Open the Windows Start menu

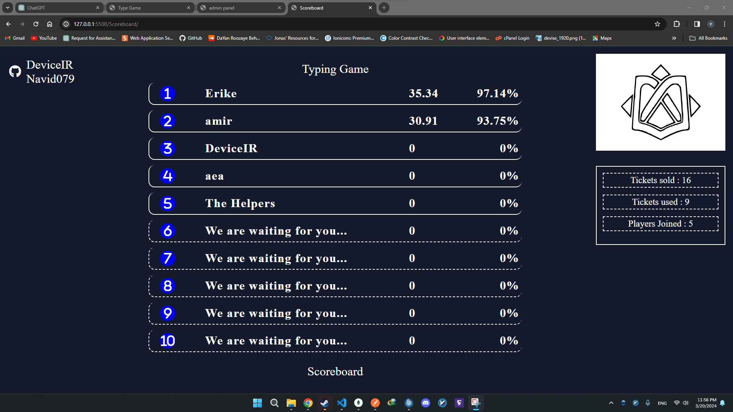pyautogui.click(x=257, y=403)
